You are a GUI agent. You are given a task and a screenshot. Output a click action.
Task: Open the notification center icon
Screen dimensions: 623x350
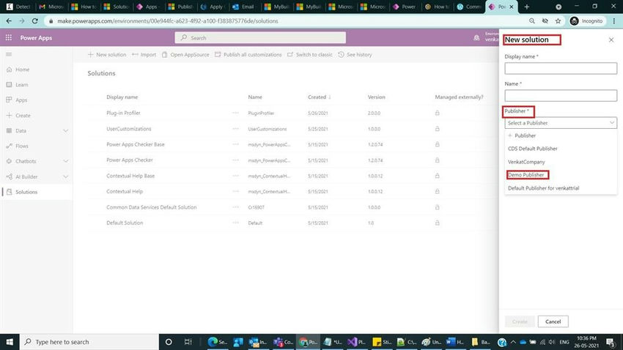[x=611, y=342]
